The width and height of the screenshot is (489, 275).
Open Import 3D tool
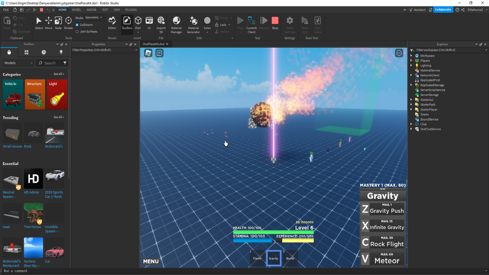coord(161,25)
